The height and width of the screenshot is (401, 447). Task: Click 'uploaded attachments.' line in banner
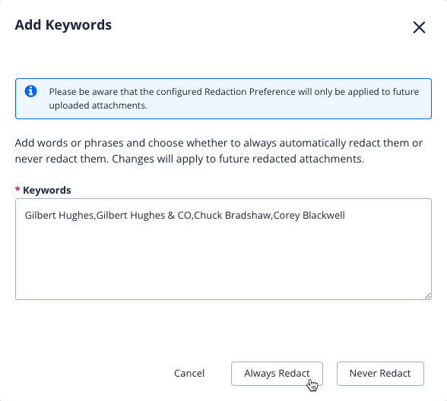tap(98, 106)
